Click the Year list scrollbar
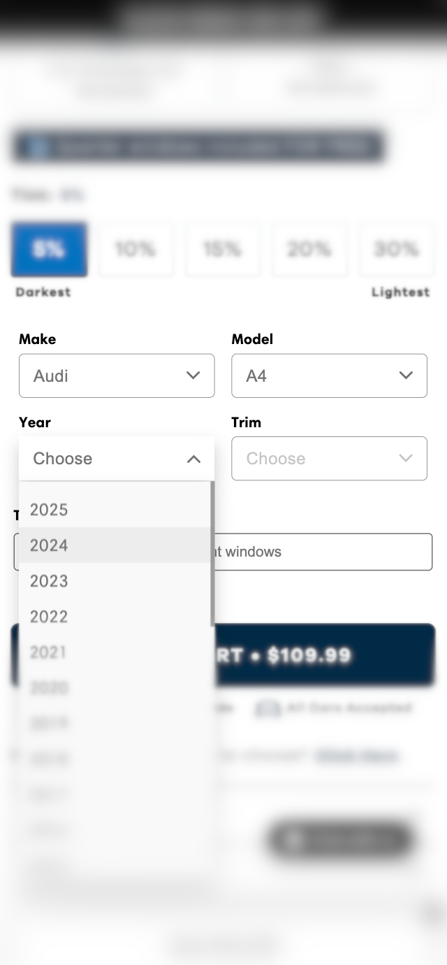The image size is (447, 965). (212, 552)
